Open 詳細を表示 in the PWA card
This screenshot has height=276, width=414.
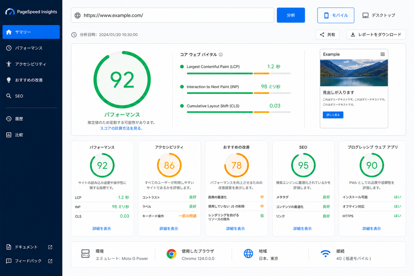point(371,228)
